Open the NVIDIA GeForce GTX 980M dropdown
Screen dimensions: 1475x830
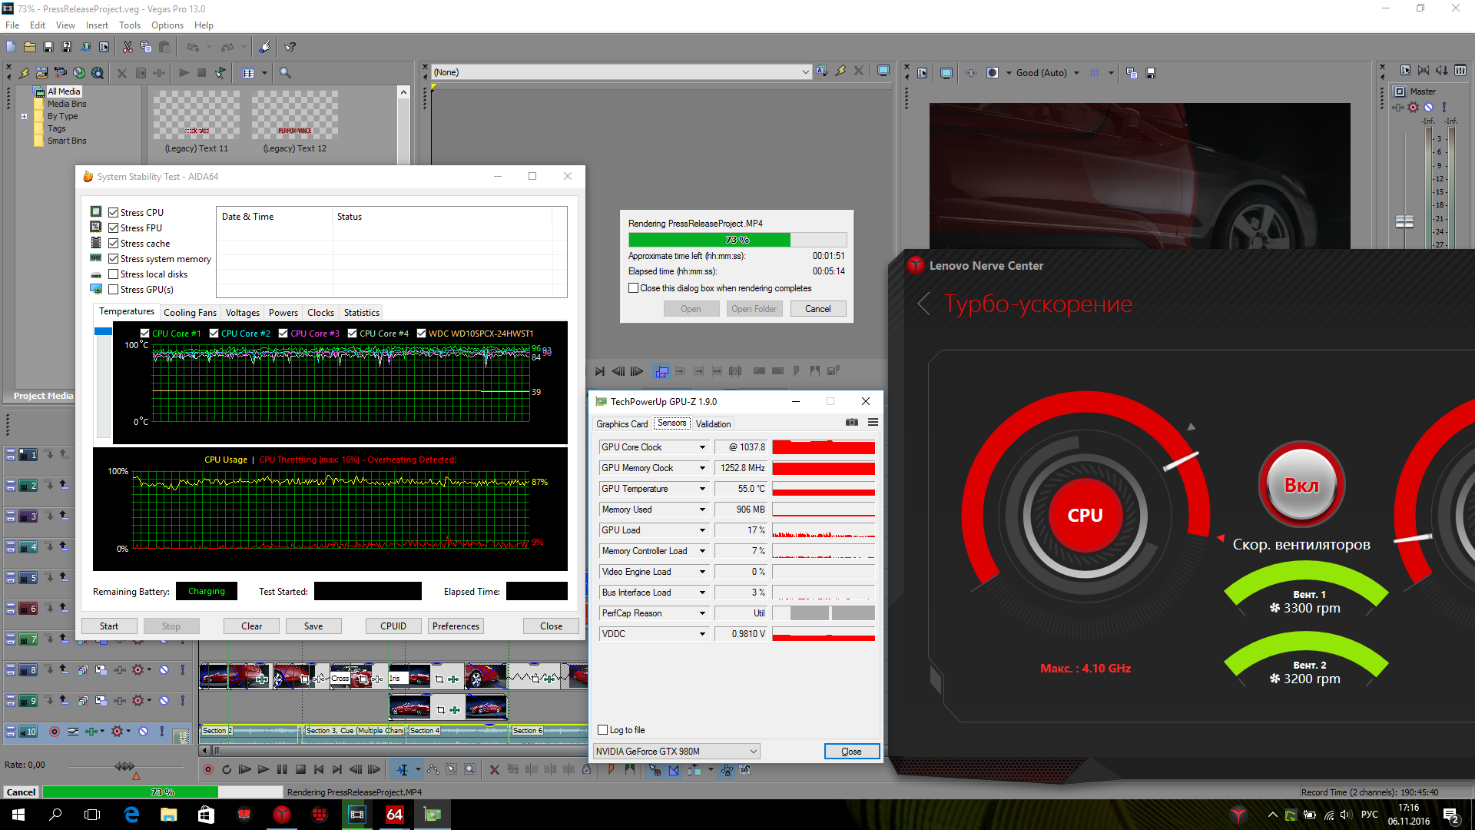click(676, 752)
